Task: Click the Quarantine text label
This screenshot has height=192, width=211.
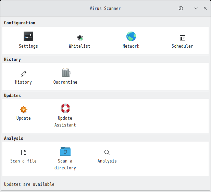Action: (65, 82)
